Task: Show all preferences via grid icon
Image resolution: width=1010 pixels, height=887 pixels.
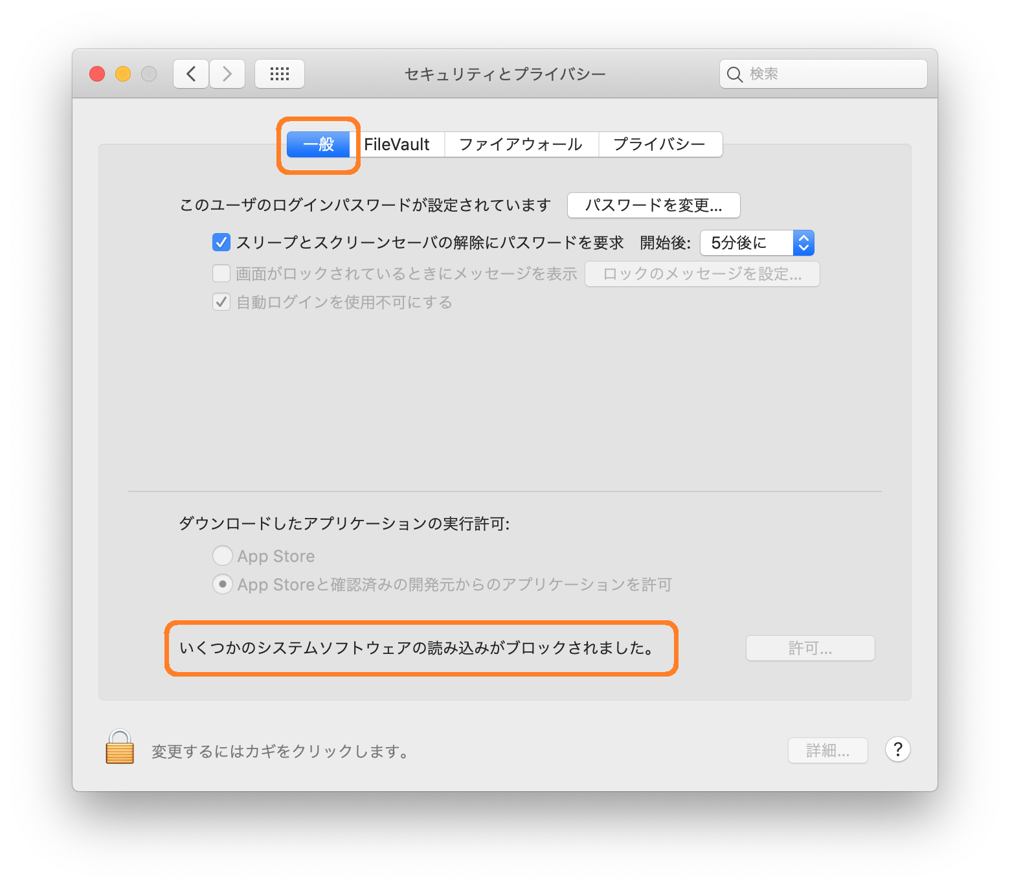Action: tap(280, 74)
